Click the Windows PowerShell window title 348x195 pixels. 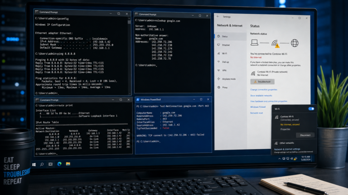coord(151,99)
